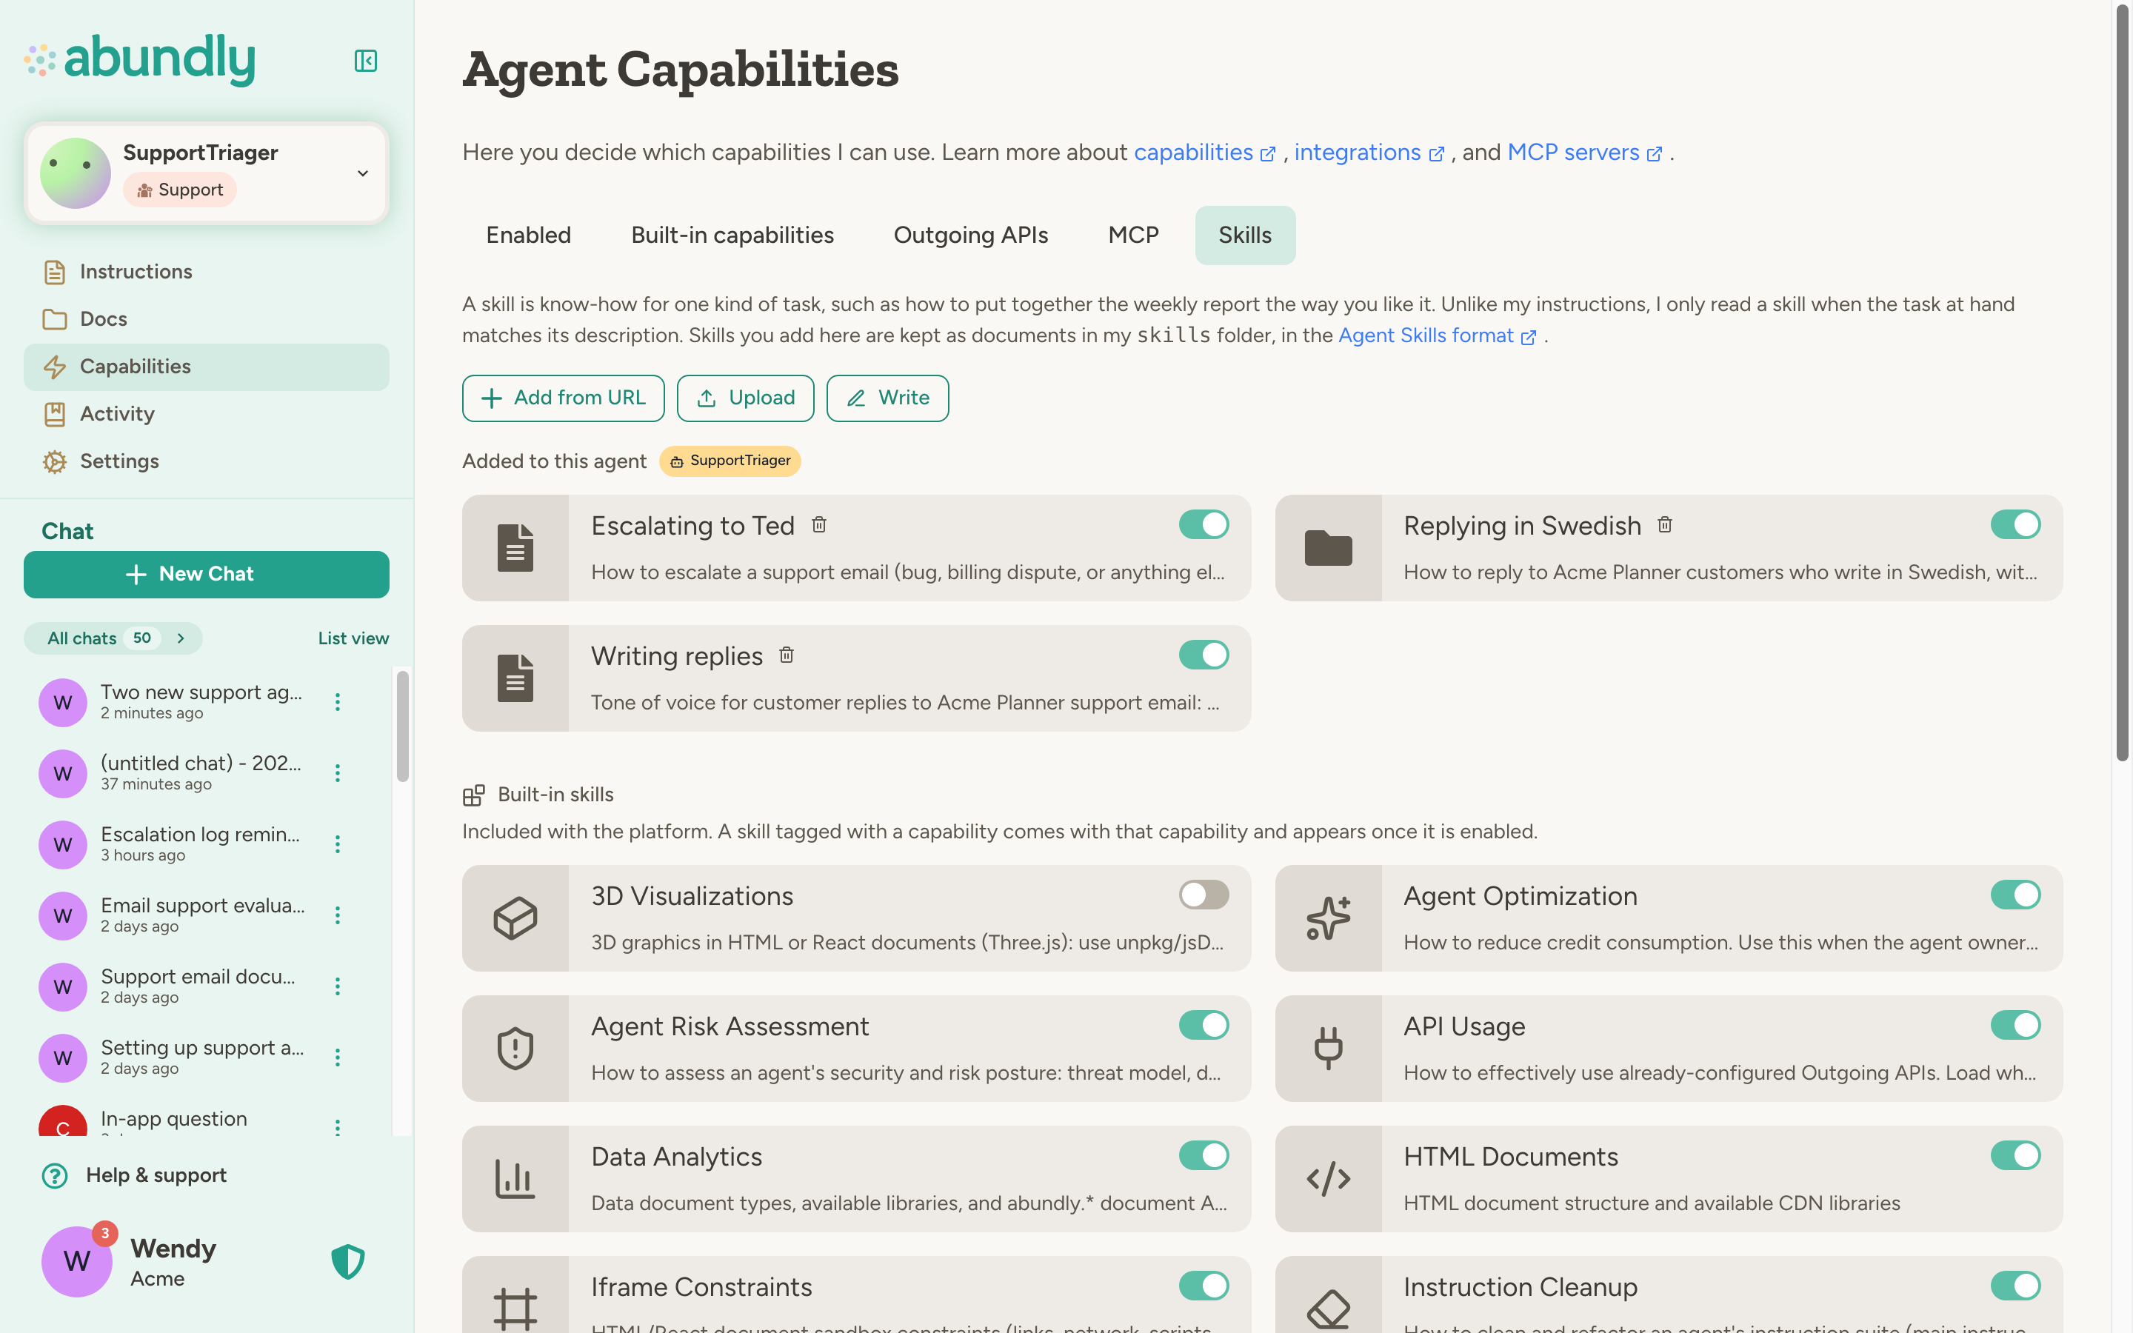Toggle off the Writing replies skill

tap(1204, 655)
